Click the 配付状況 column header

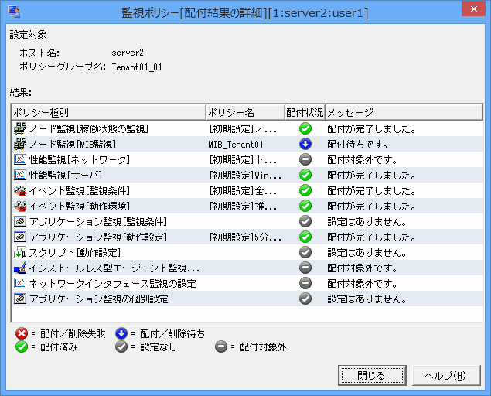point(304,112)
